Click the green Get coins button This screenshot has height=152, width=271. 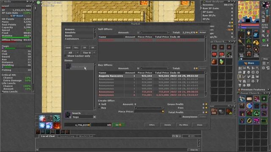coord(119,125)
